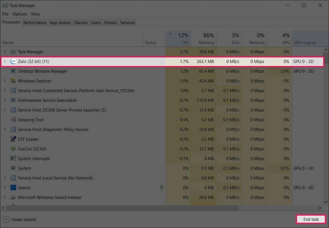Click Zalo's 263.1 MB memory value

pos(205,62)
